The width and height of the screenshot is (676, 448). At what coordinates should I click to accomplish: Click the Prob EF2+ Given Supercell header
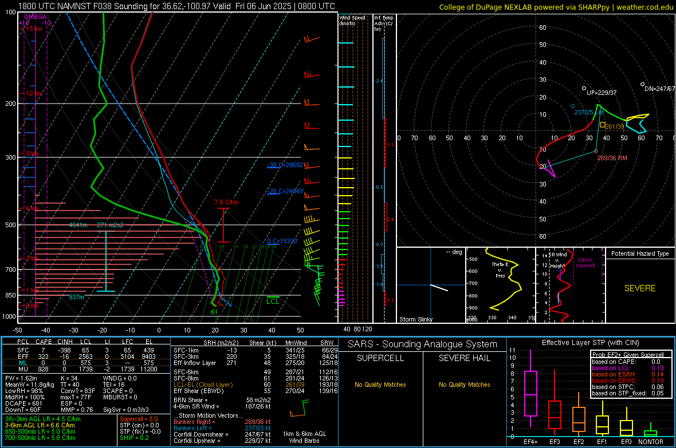click(628, 355)
